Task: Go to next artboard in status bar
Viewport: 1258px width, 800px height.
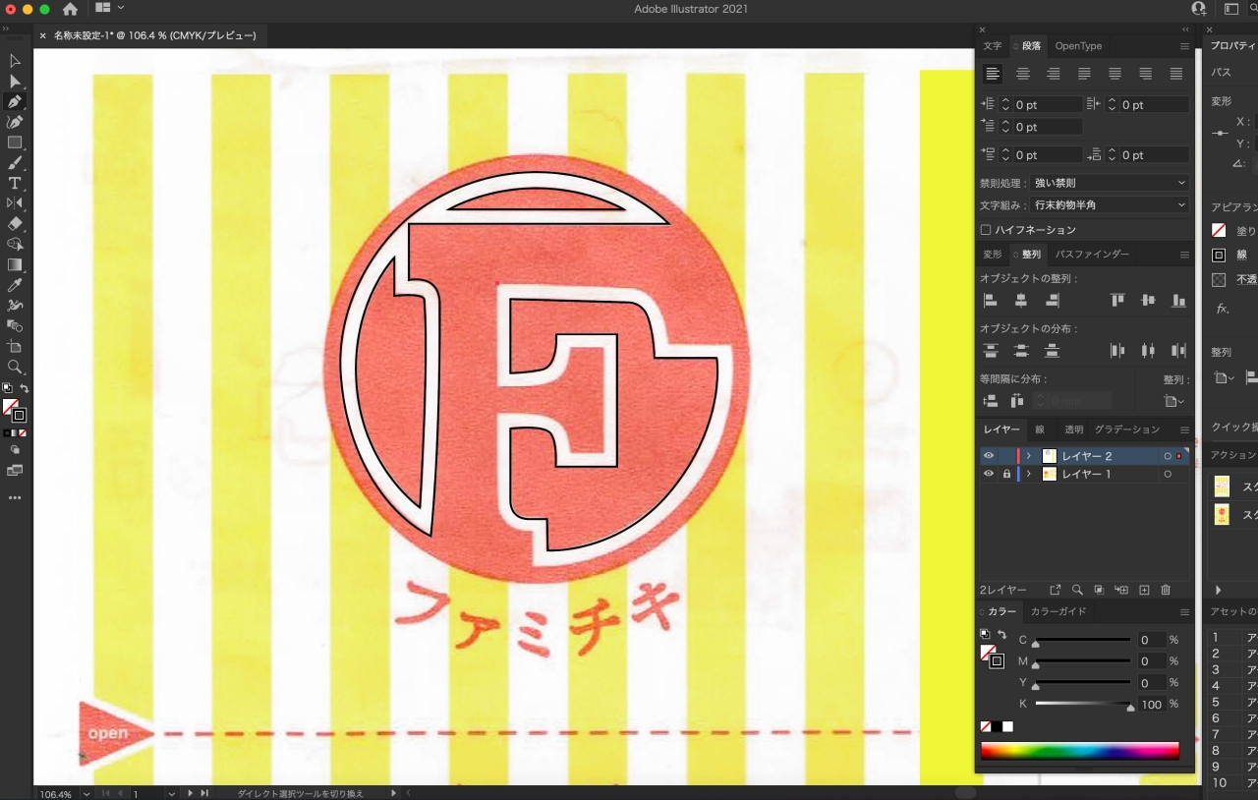Action: [192, 793]
